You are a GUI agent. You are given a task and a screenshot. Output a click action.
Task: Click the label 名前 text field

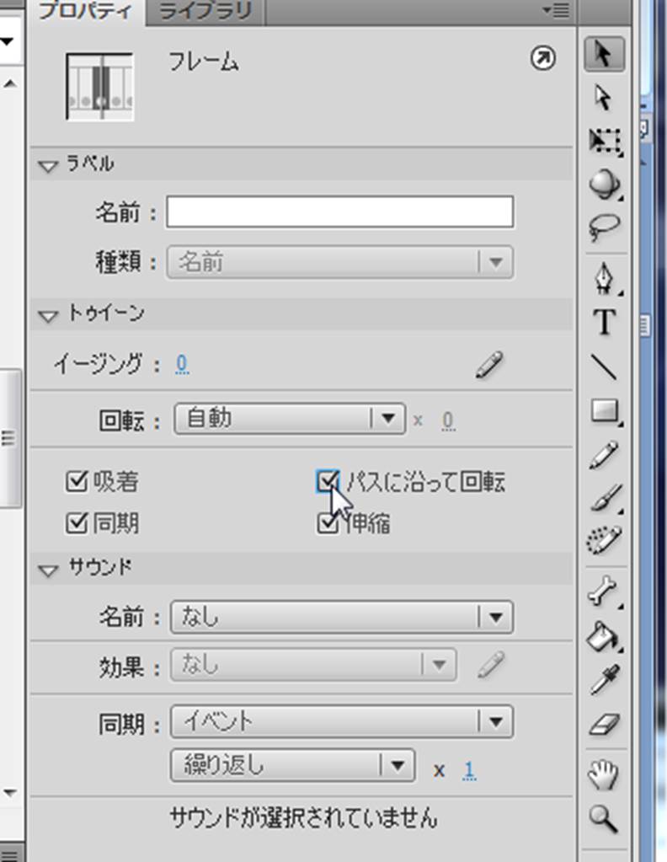(x=339, y=212)
